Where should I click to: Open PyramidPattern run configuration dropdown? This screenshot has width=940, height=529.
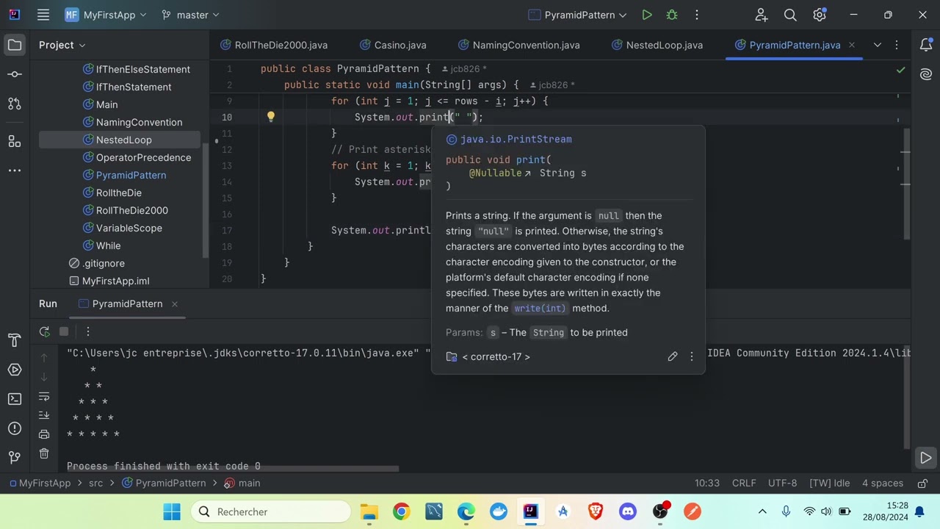coord(577,15)
